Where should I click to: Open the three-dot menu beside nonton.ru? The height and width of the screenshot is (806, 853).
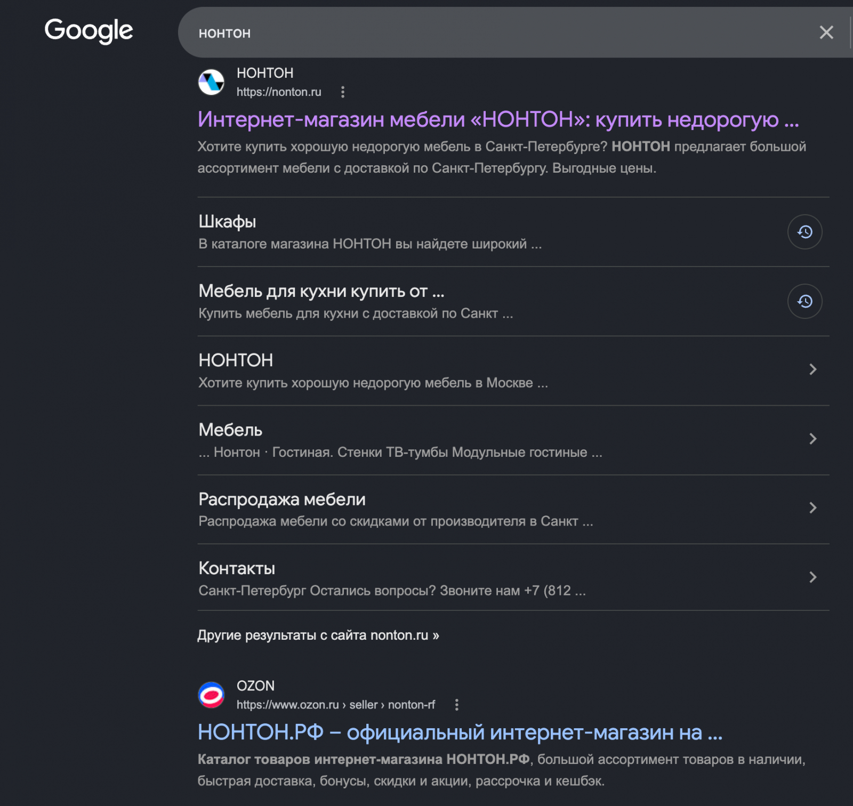[343, 92]
